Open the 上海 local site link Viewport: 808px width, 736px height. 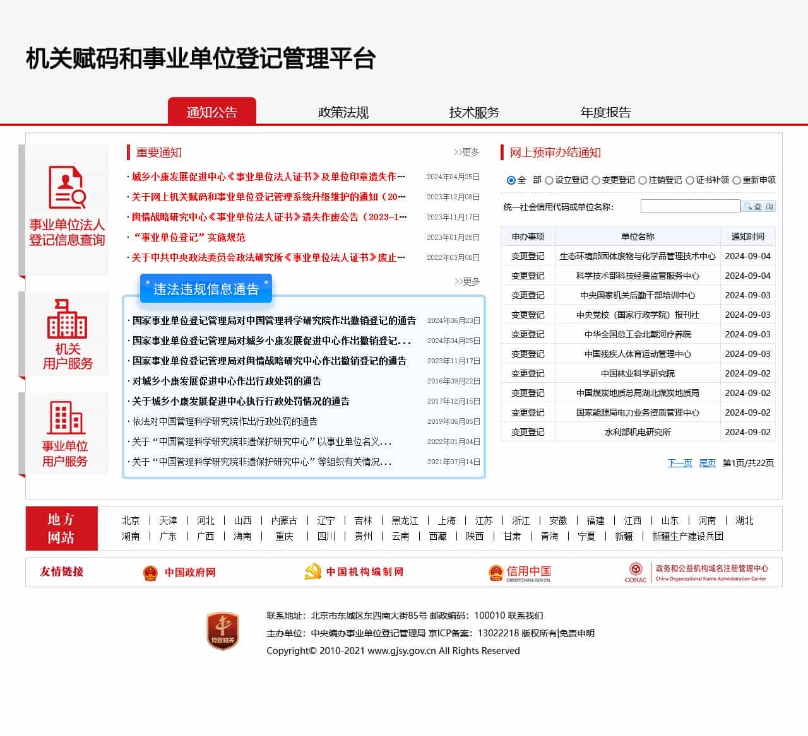pyautogui.click(x=446, y=520)
